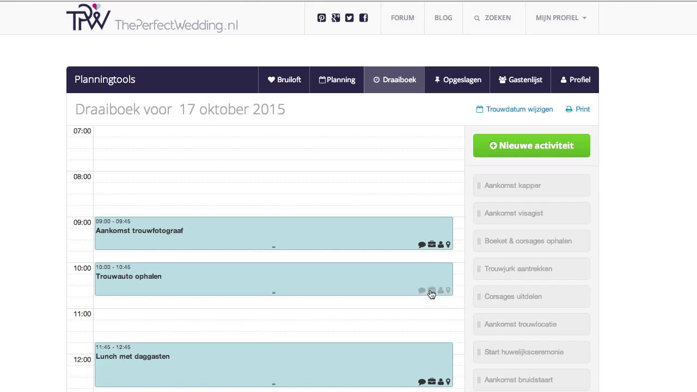This screenshot has height=392, width=697.
Task: Open the FORUM menu item
Action: tap(402, 18)
